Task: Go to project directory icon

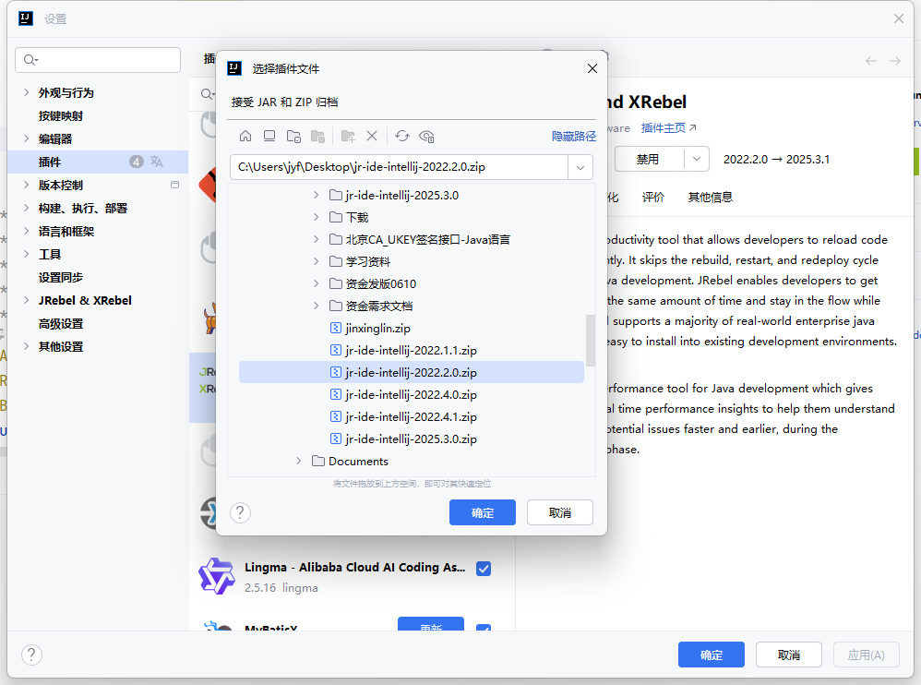Action: [293, 137]
